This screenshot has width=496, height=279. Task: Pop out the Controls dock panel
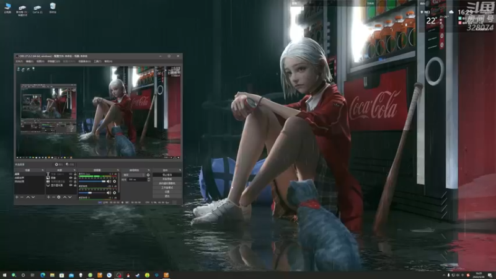point(180,170)
